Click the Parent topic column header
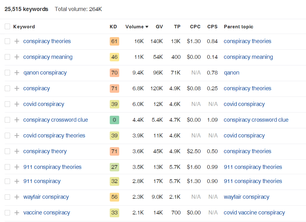 click(238, 27)
